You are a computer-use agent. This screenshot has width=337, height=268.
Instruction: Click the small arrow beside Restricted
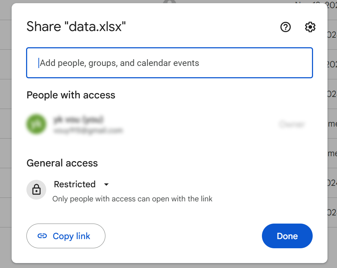point(106,184)
